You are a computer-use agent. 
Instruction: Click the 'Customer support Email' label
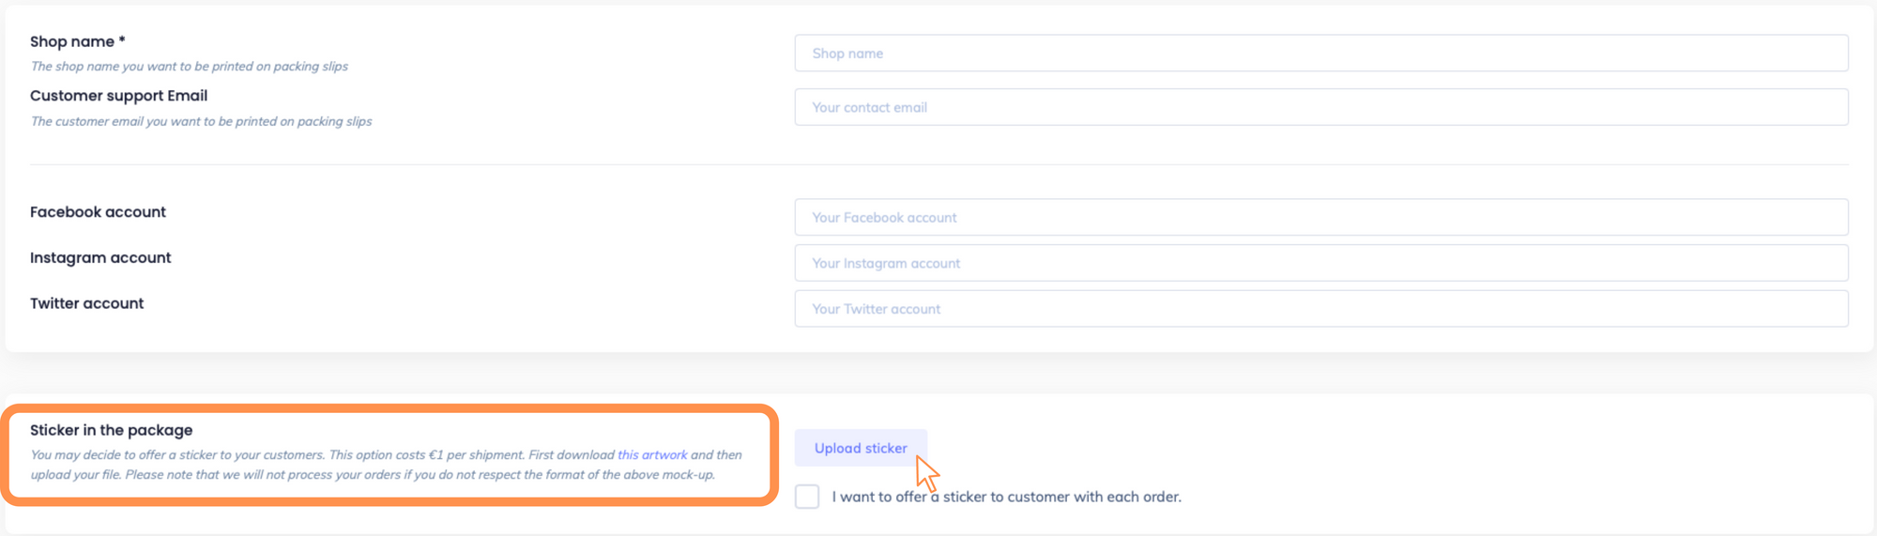point(118,96)
